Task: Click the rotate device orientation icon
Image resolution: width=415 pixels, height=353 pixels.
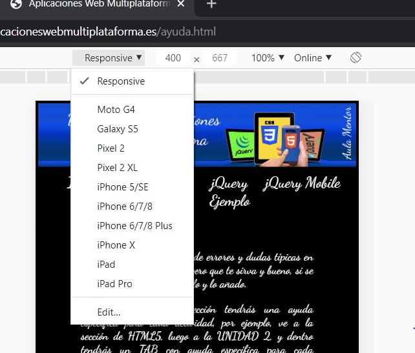Action: pyautogui.click(x=356, y=57)
